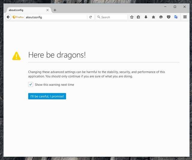Screen dimensions: 192x160
Task: Click the yellow warning triangle icon
Action: (16, 56)
